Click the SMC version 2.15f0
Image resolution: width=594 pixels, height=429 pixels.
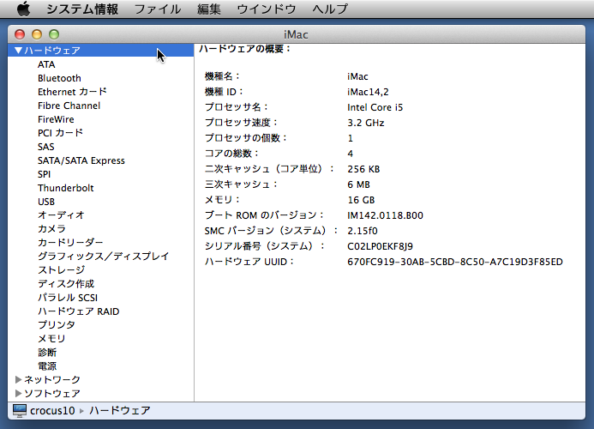pyautogui.click(x=363, y=231)
